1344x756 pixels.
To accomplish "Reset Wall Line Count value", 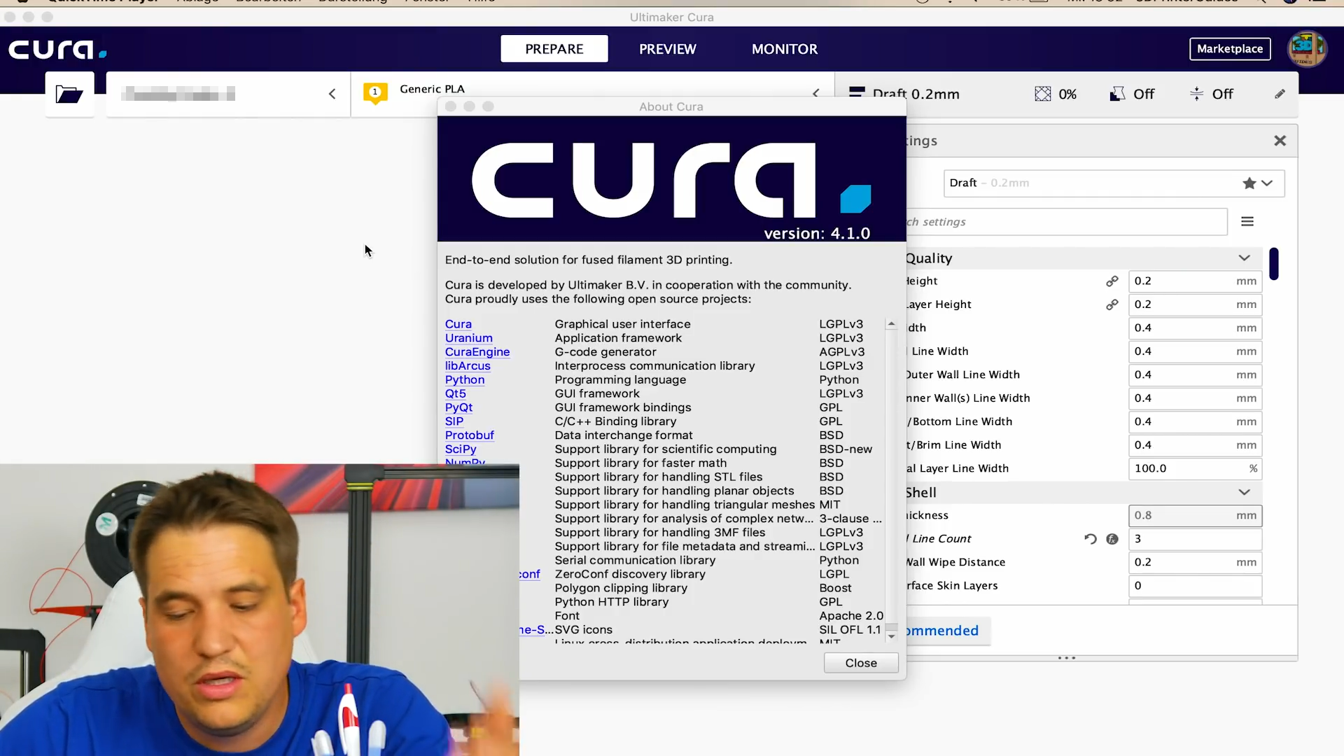I will [1090, 539].
